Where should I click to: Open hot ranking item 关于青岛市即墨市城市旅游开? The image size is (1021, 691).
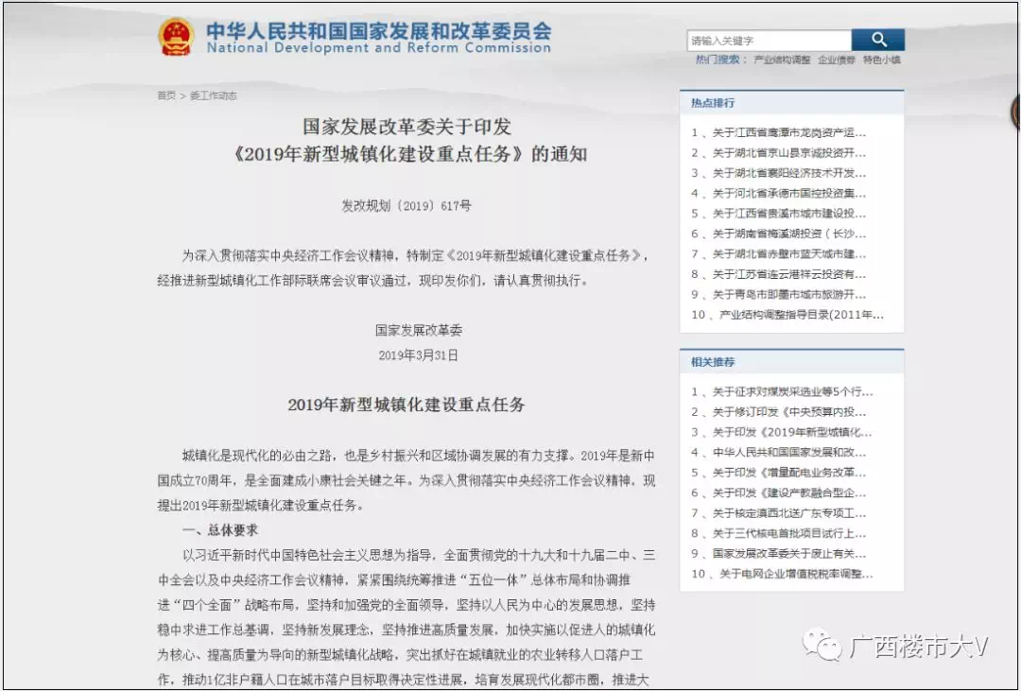pyautogui.click(x=789, y=294)
